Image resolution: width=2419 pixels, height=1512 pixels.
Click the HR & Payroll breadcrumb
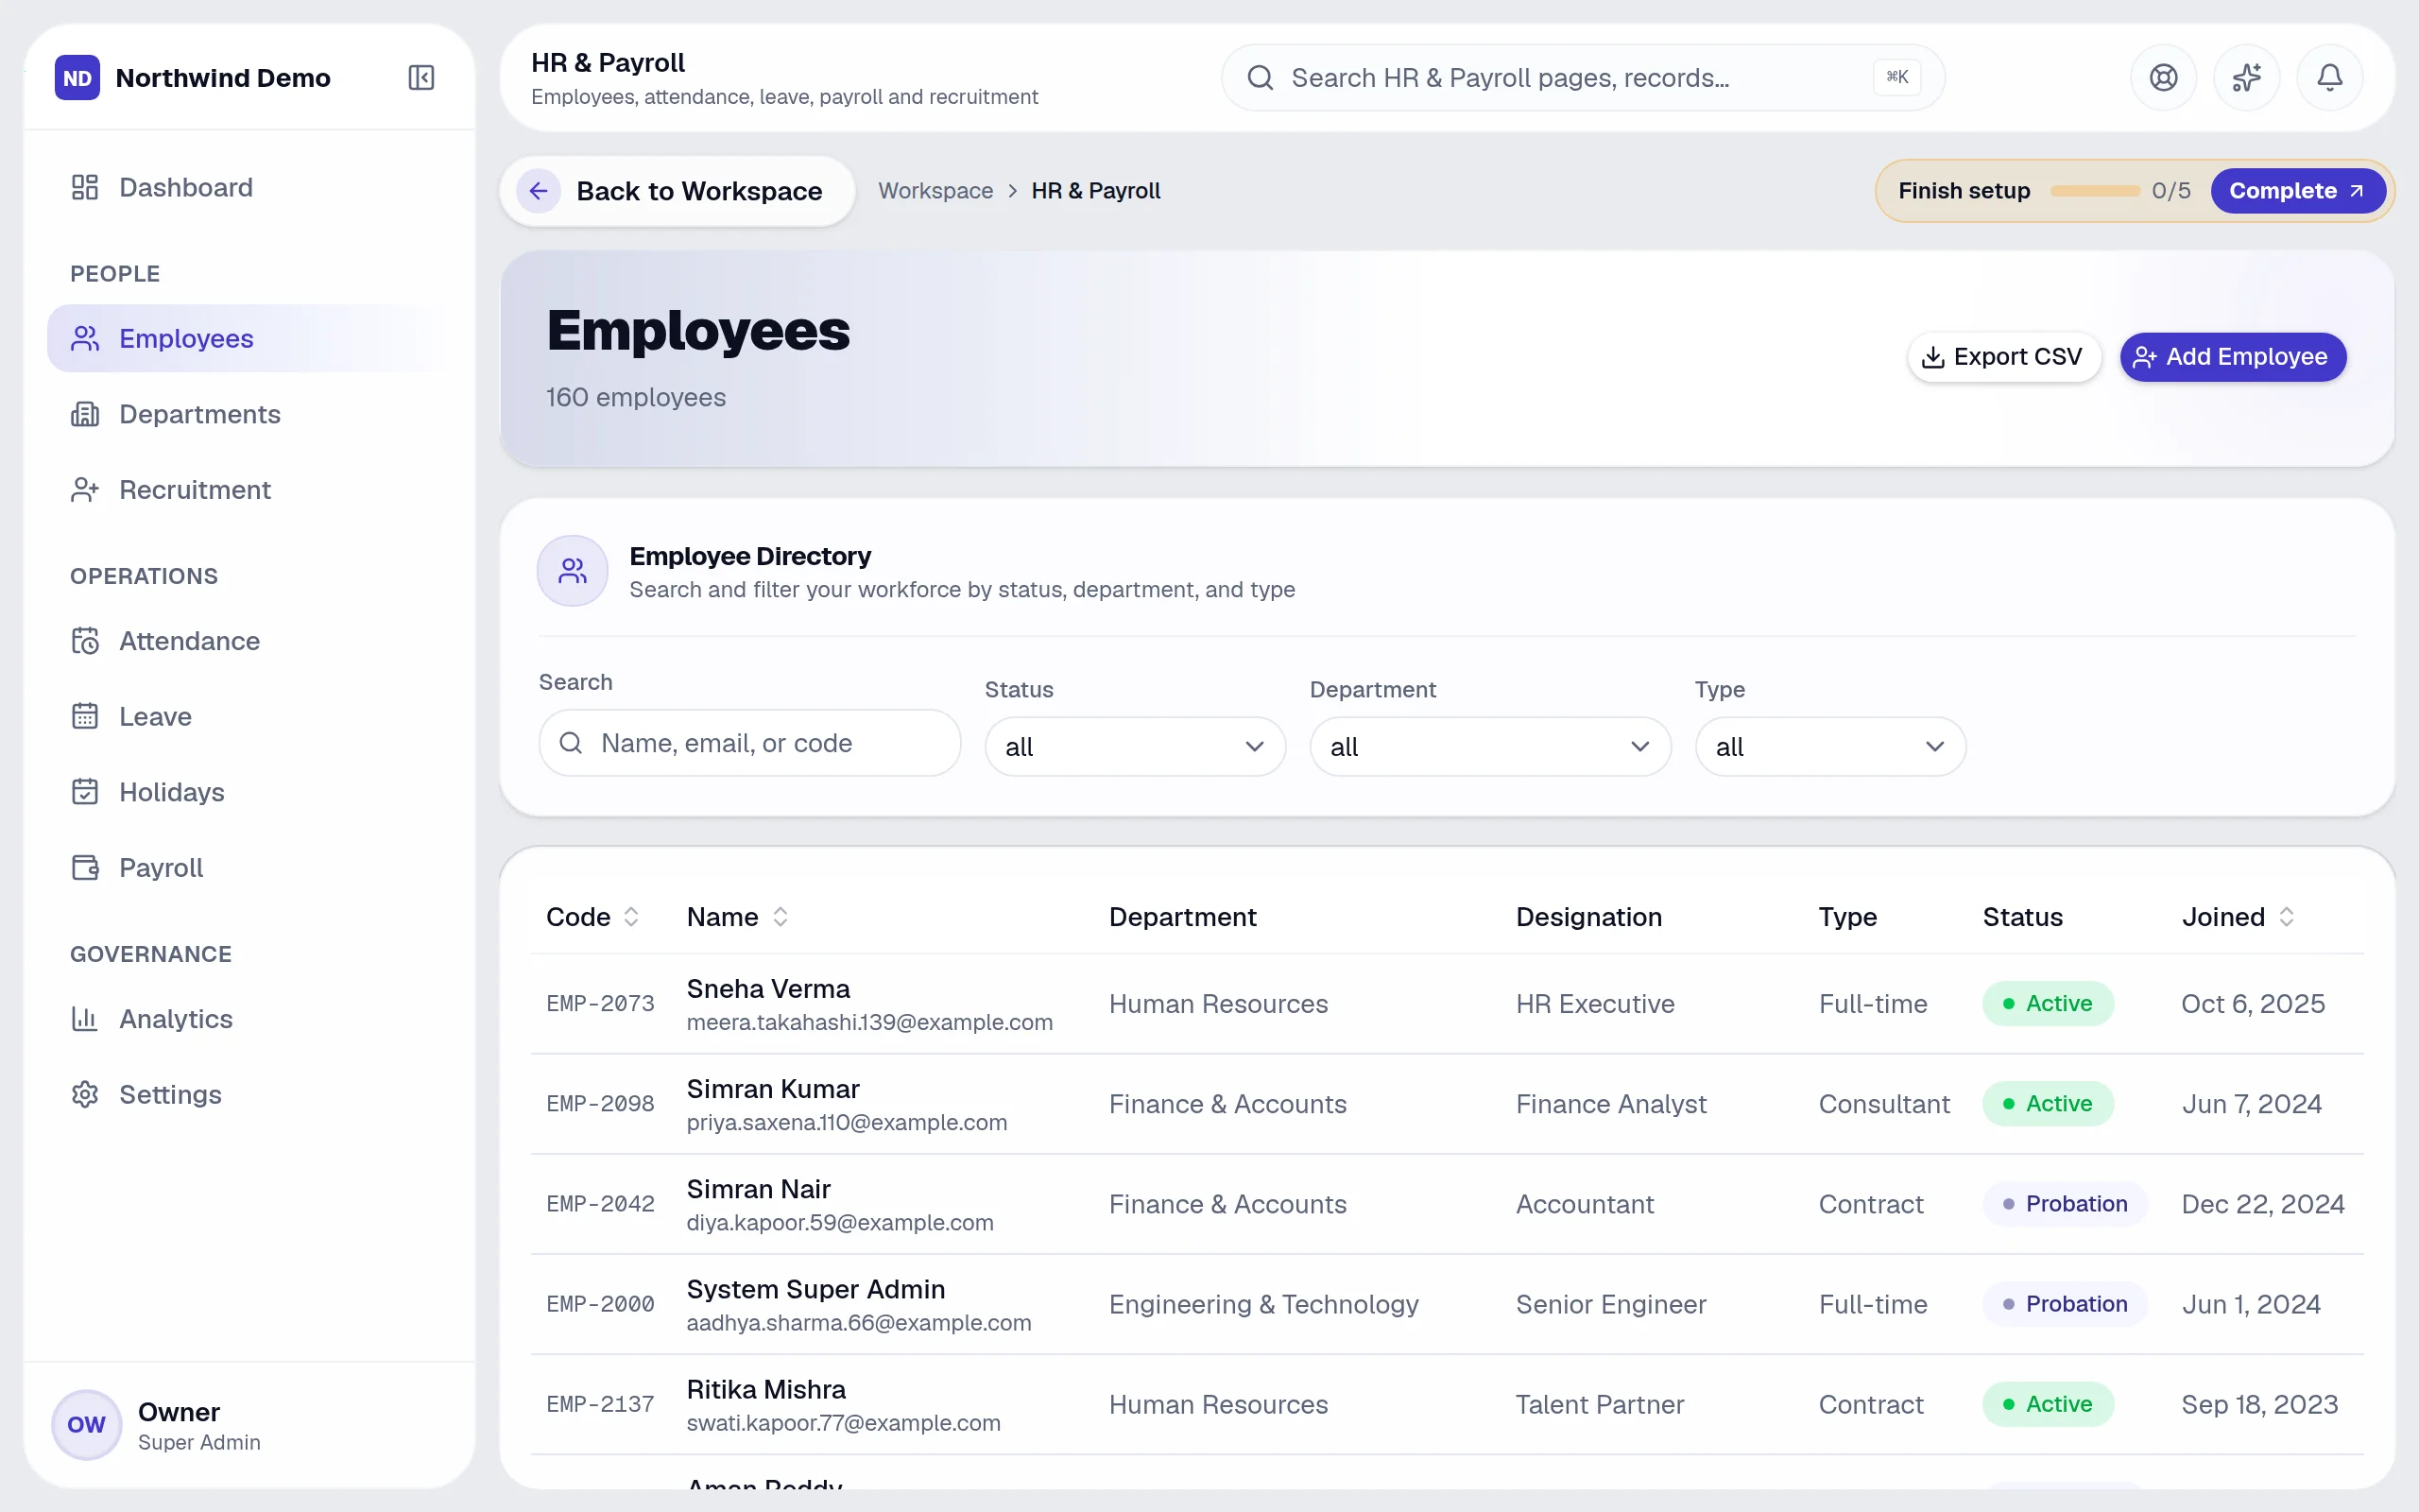point(1095,191)
